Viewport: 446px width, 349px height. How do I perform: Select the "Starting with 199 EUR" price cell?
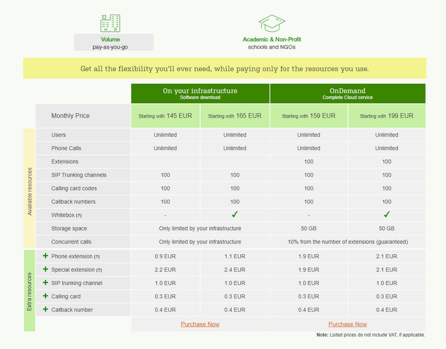386,116
